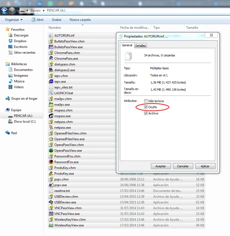Open the Organizar menu
The image size is (230, 236).
[x=13, y=20]
